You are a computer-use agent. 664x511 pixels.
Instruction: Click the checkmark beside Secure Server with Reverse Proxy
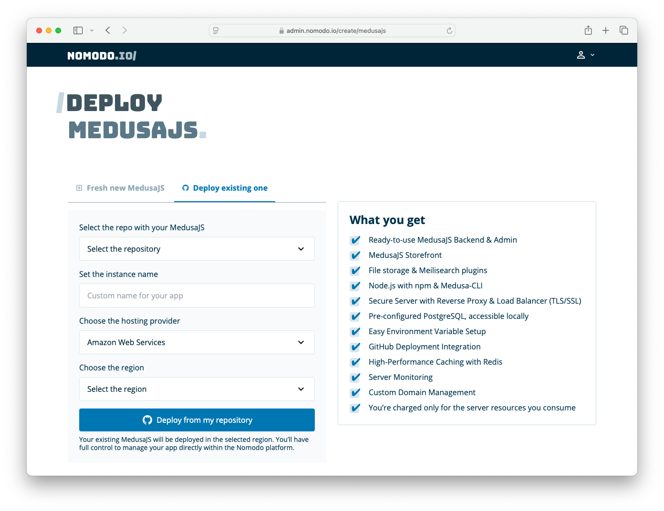(x=355, y=301)
